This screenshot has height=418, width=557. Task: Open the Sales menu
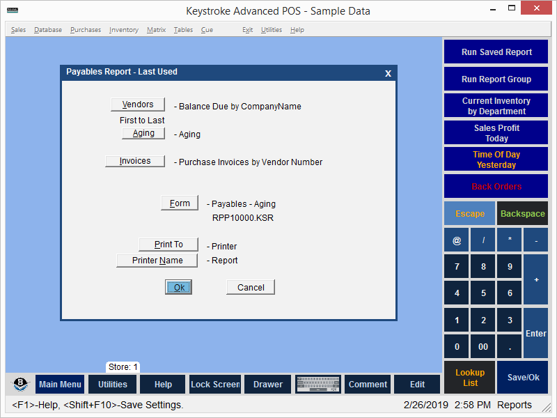[x=18, y=30]
